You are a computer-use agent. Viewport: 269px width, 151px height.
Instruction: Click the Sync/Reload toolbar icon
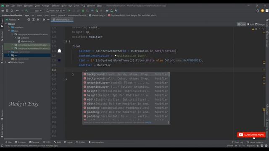pos(12,10)
